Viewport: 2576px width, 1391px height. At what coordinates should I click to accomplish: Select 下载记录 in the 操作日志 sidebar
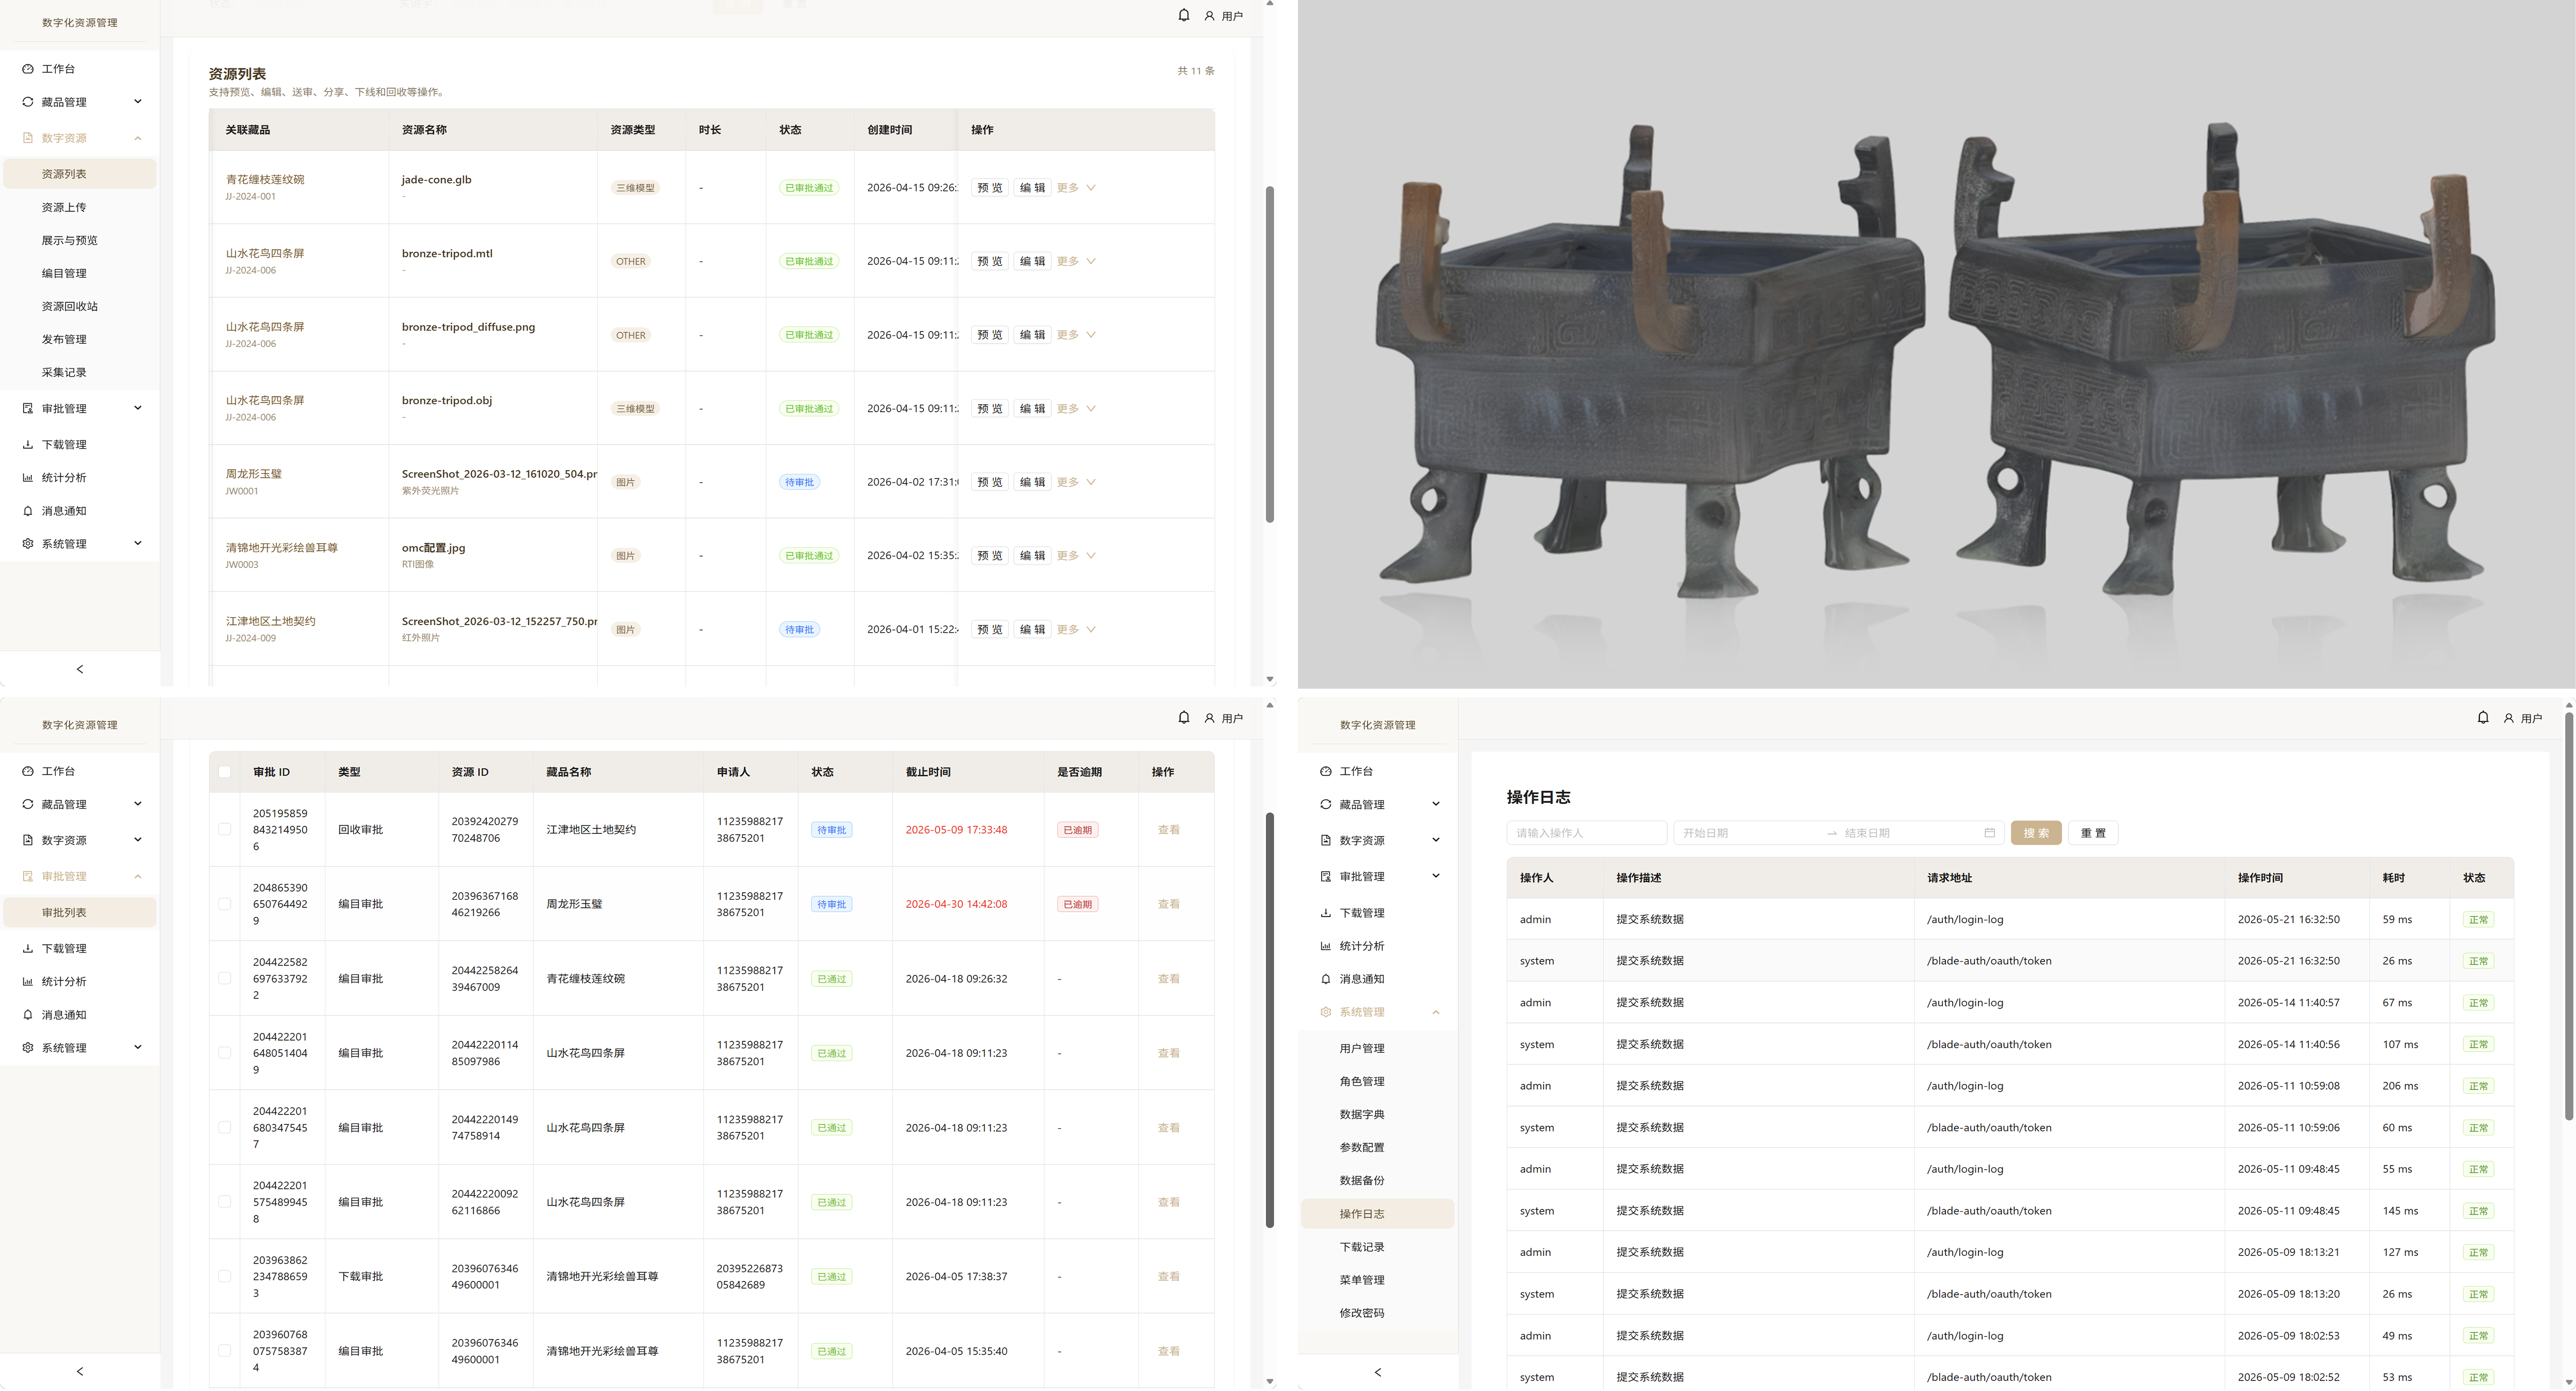pyautogui.click(x=1362, y=1247)
